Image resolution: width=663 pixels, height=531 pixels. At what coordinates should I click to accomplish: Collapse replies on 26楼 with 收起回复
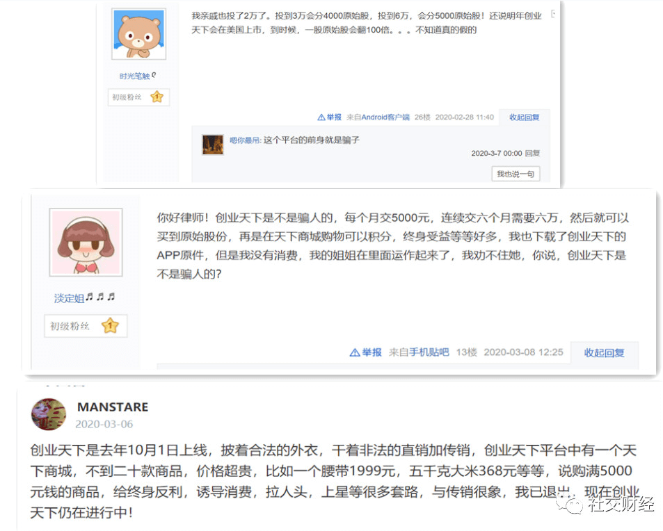pos(525,117)
